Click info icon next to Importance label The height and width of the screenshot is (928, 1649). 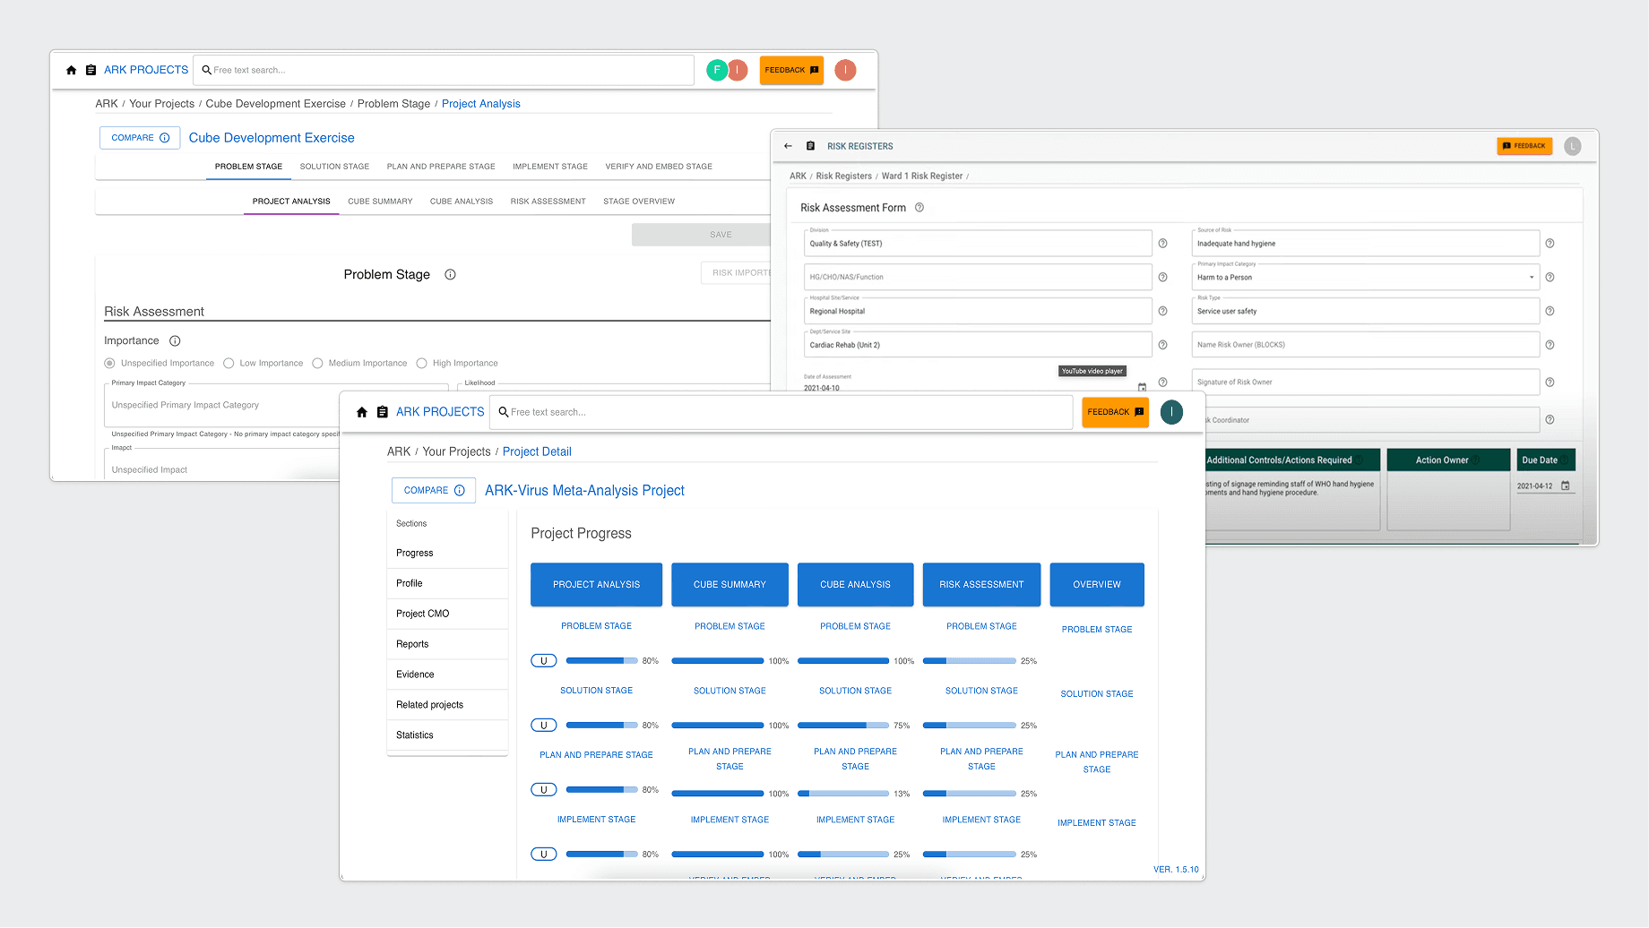(175, 341)
